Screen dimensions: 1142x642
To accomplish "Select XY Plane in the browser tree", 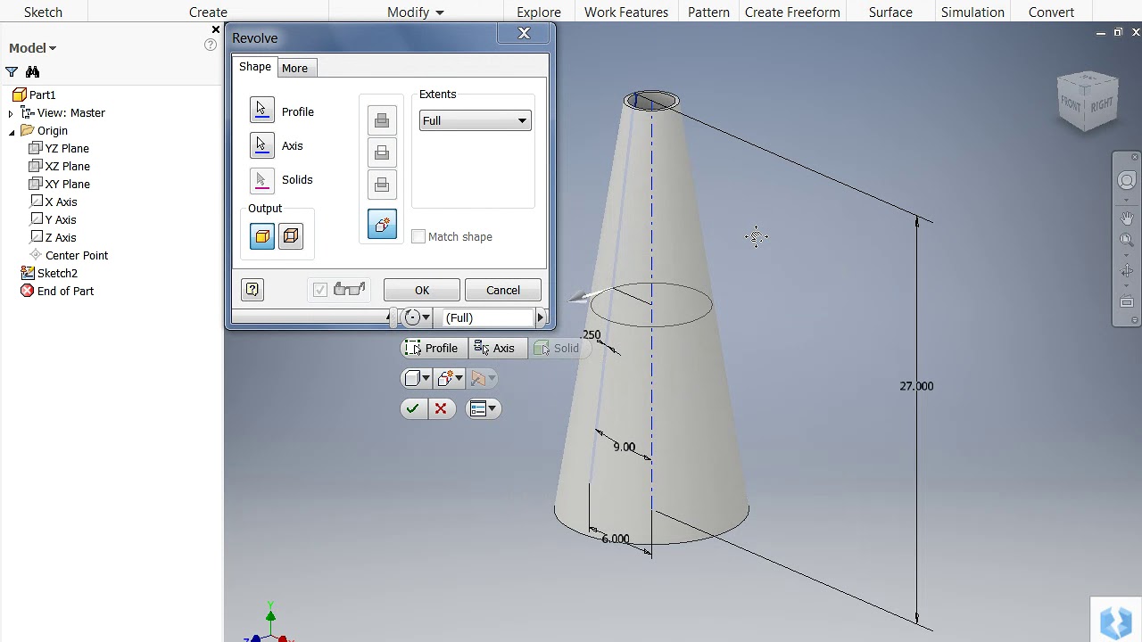I will click(x=59, y=184).
